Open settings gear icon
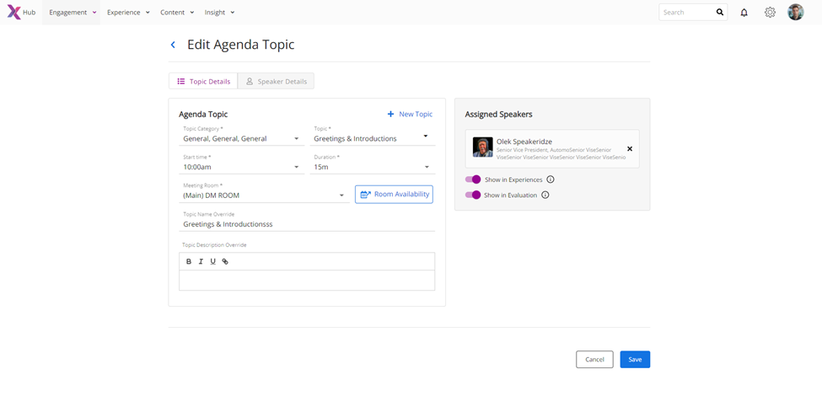This screenshot has width=822, height=396. [x=770, y=13]
